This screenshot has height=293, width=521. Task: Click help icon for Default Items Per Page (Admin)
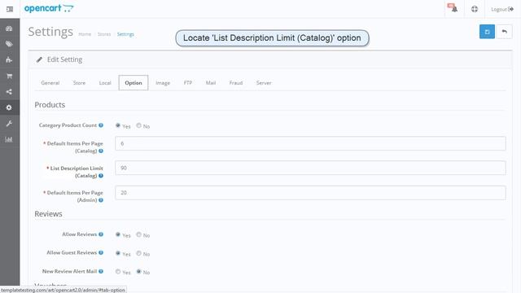pos(101,200)
